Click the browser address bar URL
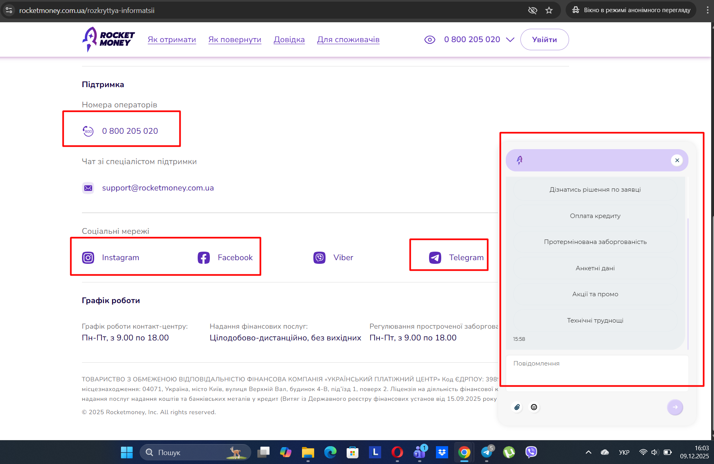714x464 pixels. coord(87,11)
